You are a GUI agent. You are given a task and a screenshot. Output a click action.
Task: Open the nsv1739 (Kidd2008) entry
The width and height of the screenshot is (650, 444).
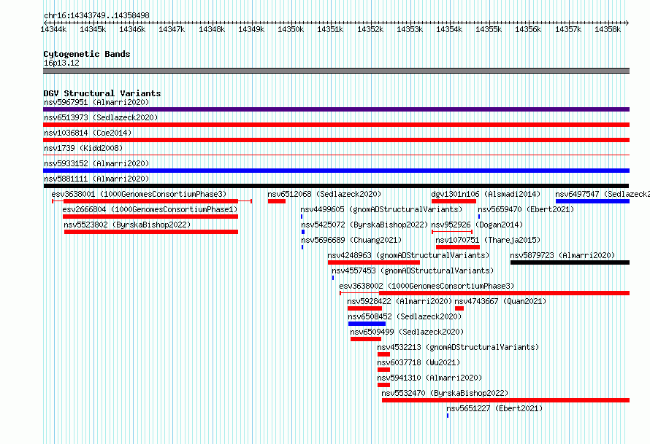(x=83, y=148)
